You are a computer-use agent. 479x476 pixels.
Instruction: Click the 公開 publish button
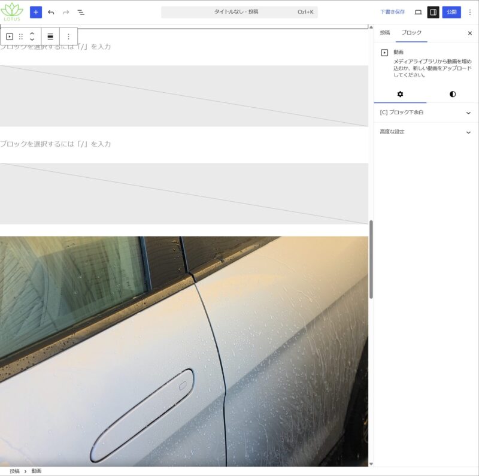(x=451, y=12)
